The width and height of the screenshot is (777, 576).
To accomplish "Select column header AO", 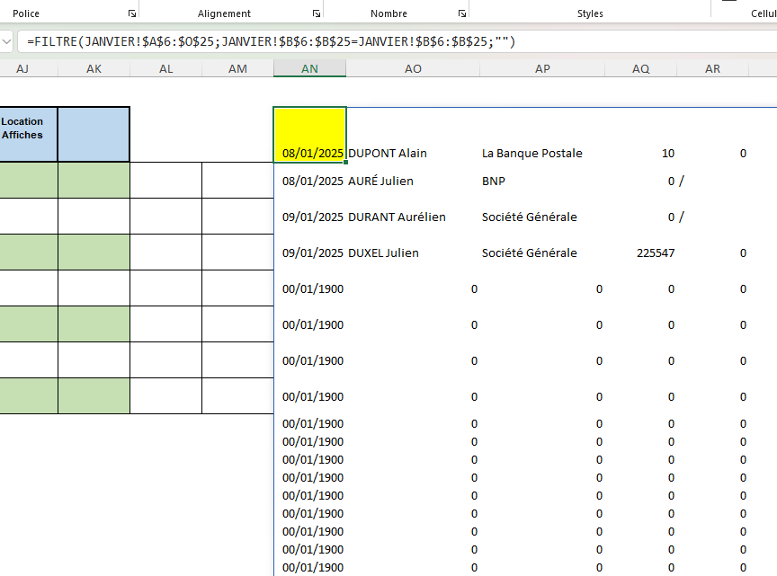I will [x=413, y=69].
